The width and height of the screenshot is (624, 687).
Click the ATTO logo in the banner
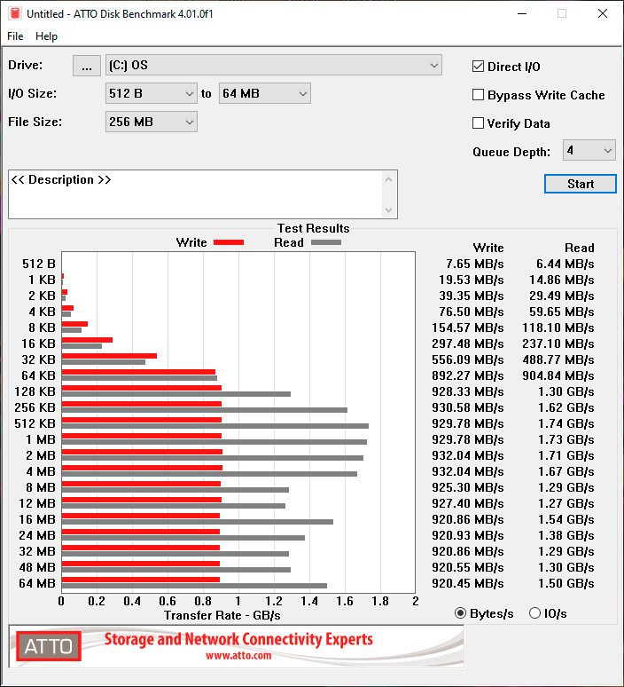49,646
